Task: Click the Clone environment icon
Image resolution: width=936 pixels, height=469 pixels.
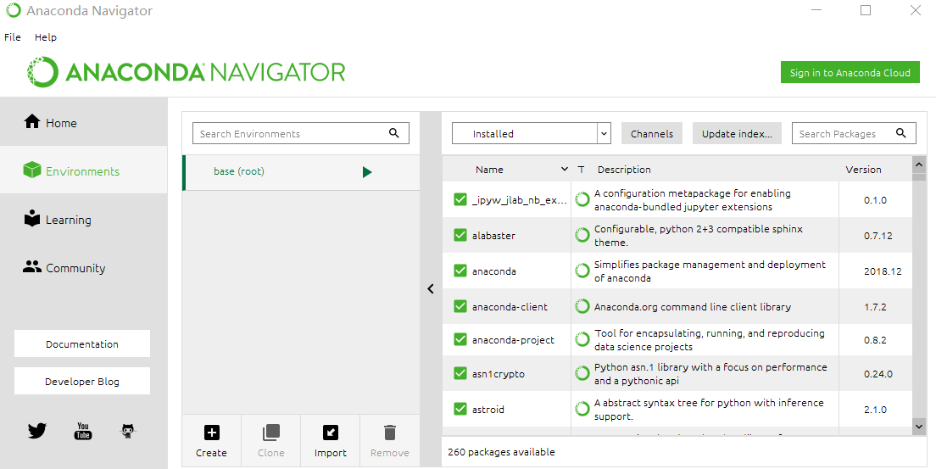Action: click(x=271, y=432)
